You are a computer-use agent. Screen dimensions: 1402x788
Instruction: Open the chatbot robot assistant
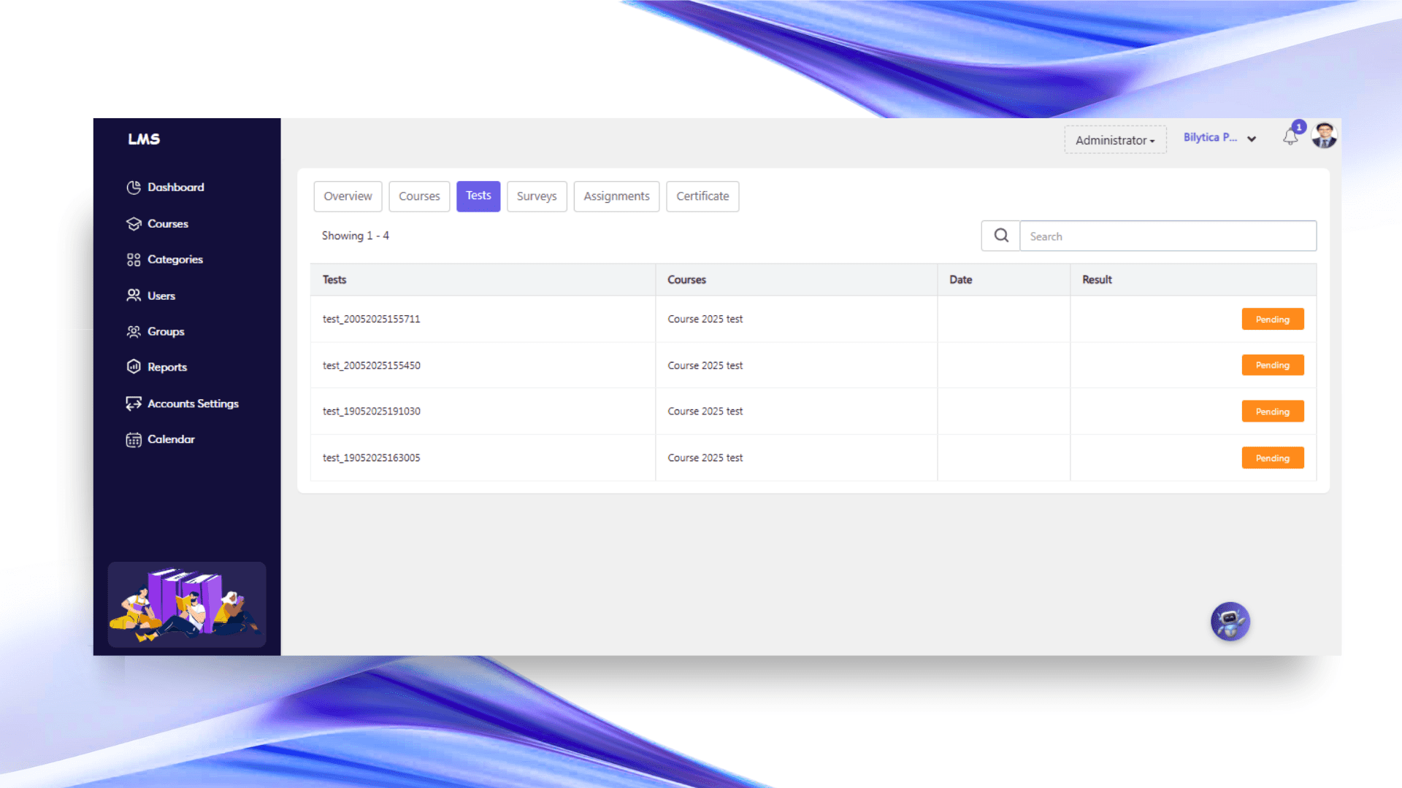1230,622
